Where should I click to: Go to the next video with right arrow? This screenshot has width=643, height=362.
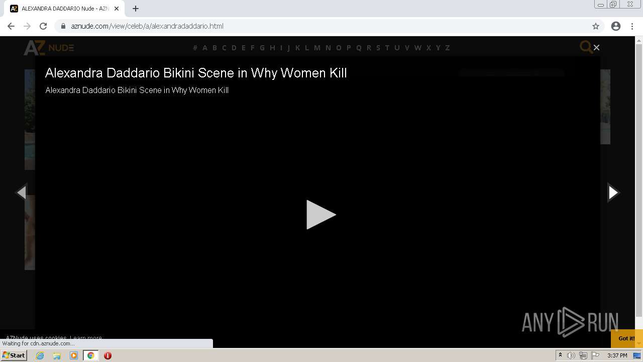pos(613,193)
